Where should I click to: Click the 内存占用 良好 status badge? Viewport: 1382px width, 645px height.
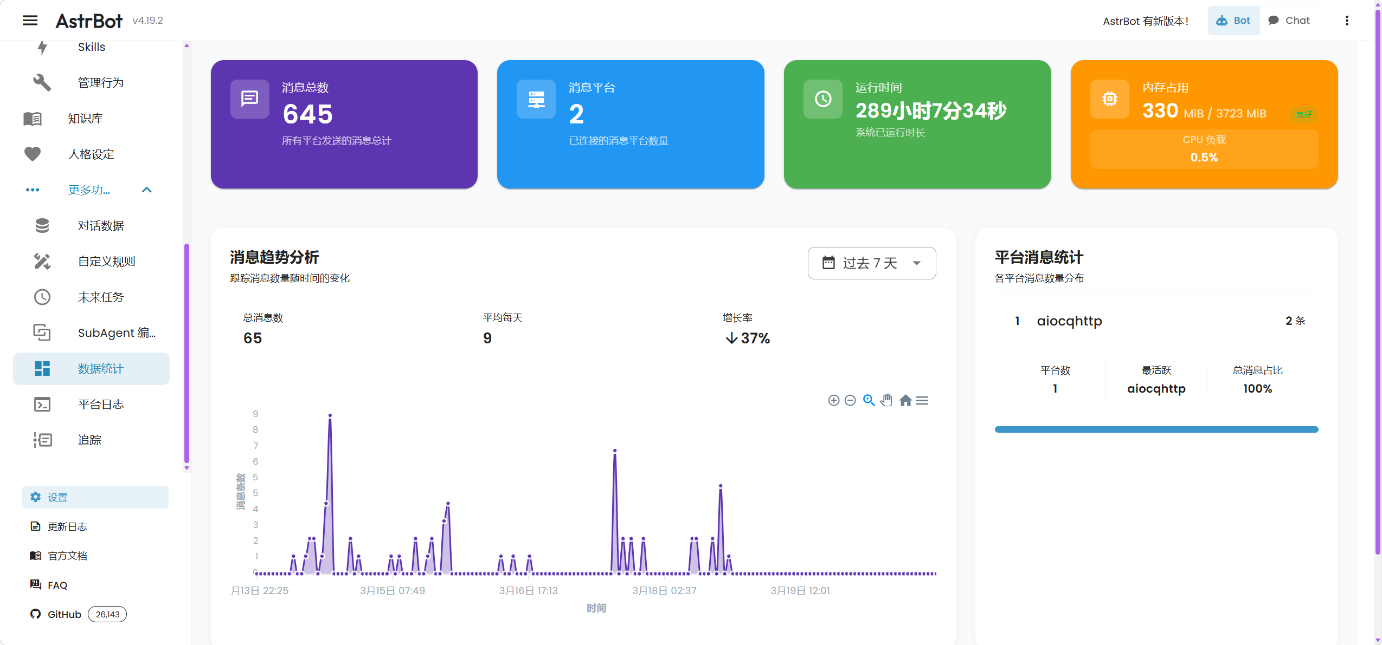[x=1303, y=114]
